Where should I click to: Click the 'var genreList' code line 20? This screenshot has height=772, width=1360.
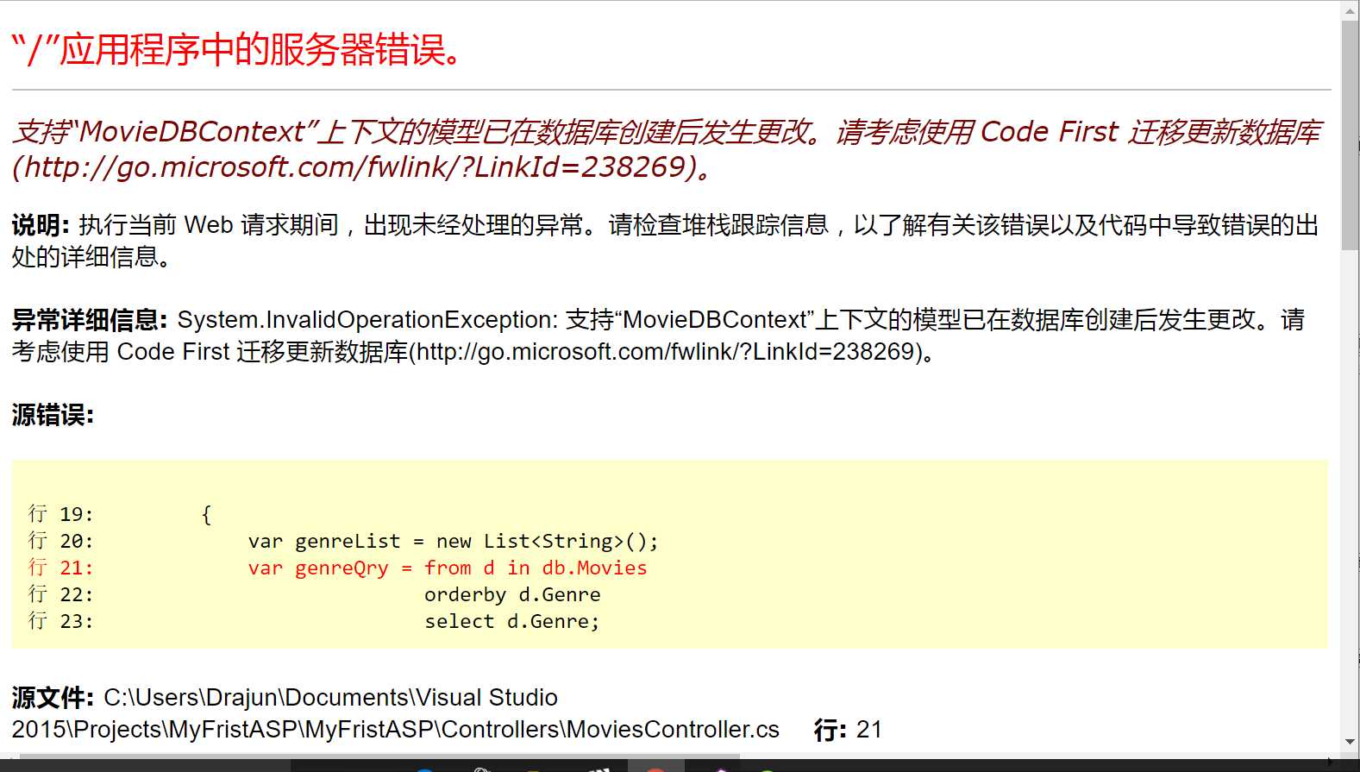tap(343, 541)
